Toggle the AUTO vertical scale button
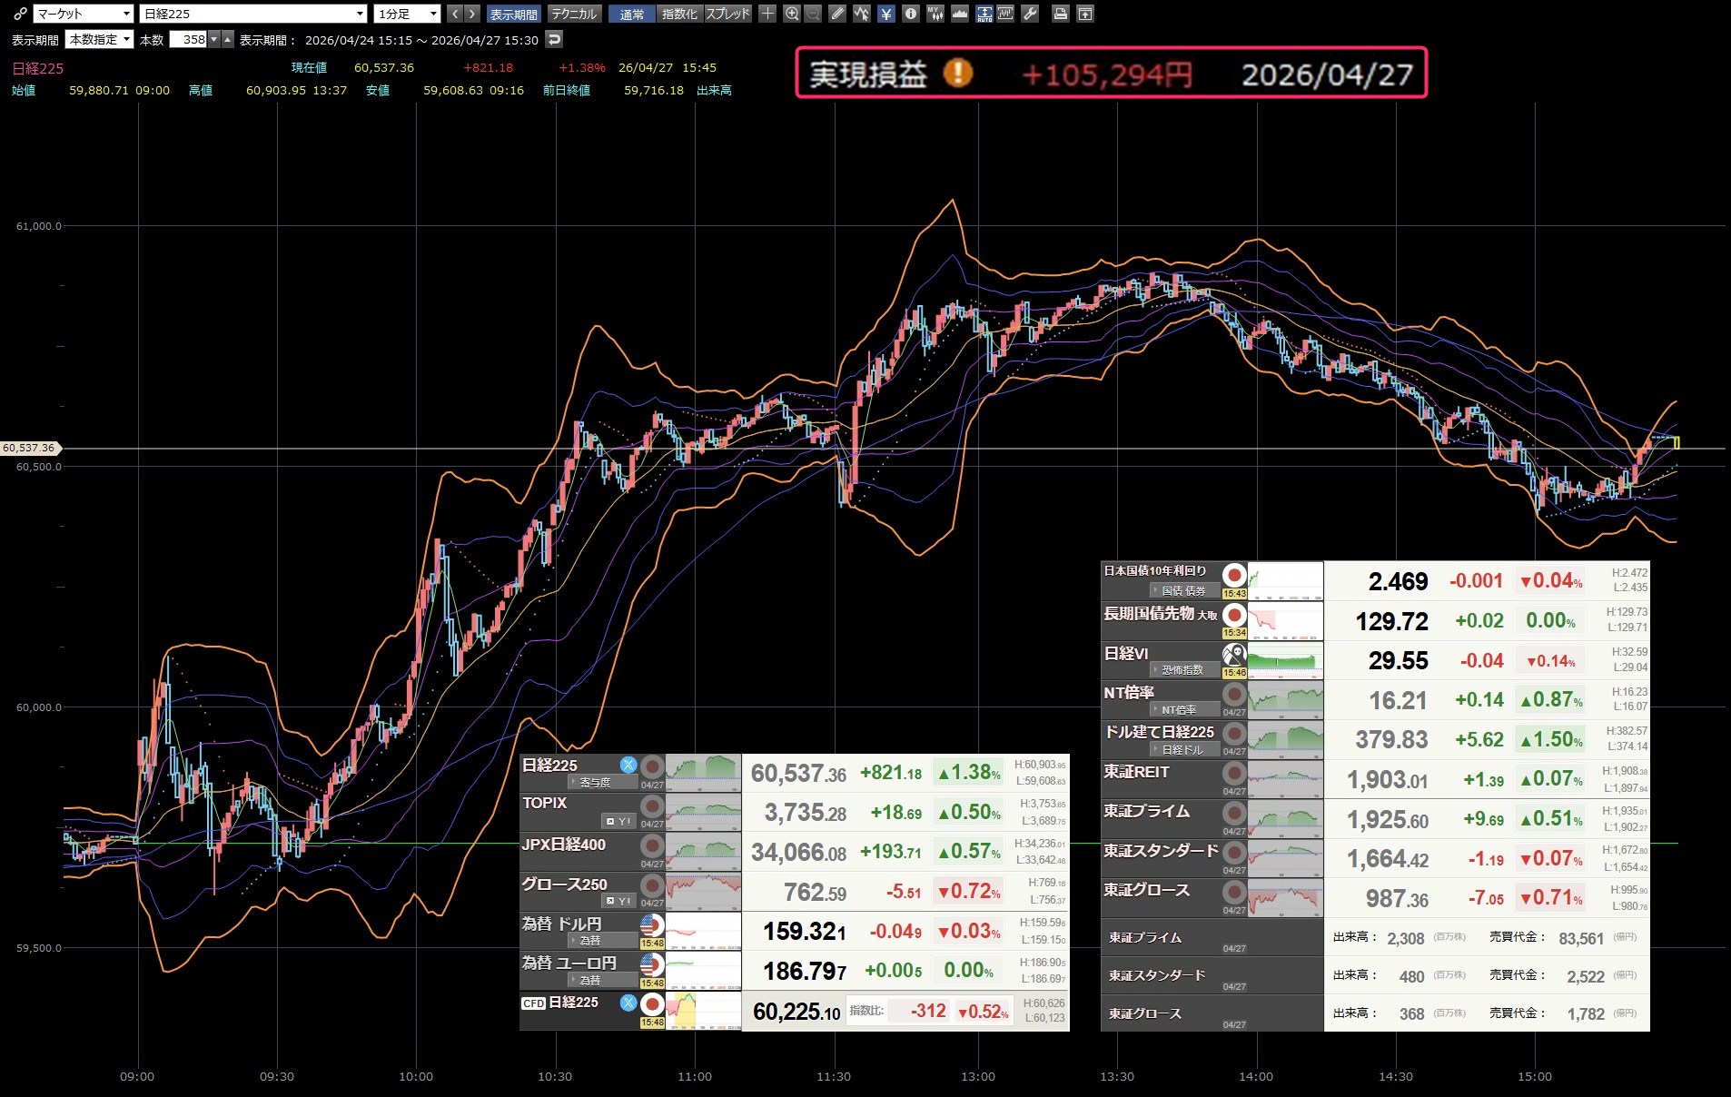The image size is (1731, 1097). (984, 14)
